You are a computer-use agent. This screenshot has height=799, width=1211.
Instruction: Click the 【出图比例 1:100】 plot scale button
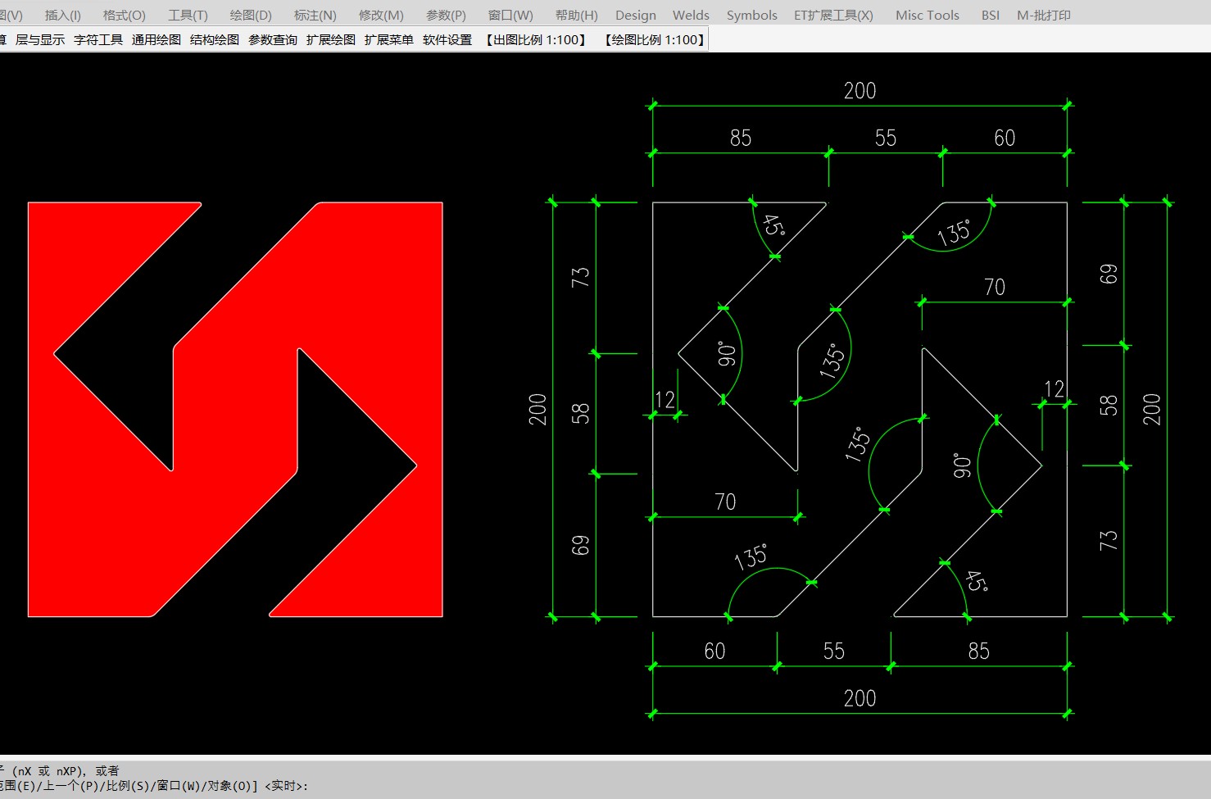tap(536, 39)
